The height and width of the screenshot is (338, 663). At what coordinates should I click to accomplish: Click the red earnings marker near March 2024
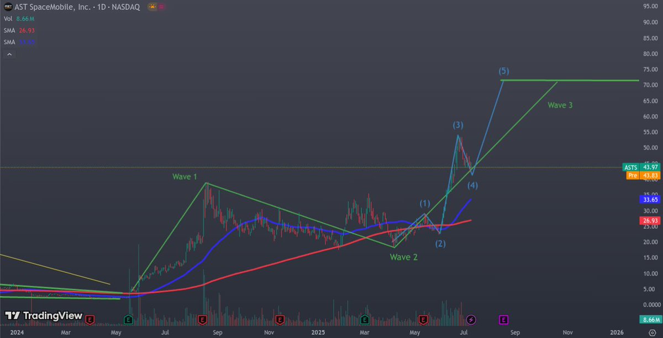point(90,319)
